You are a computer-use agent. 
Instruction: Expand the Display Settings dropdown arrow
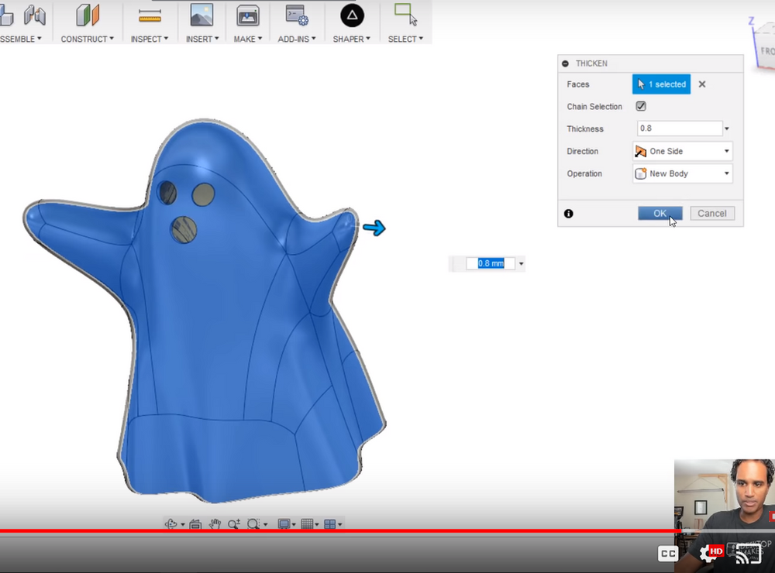[x=295, y=523]
